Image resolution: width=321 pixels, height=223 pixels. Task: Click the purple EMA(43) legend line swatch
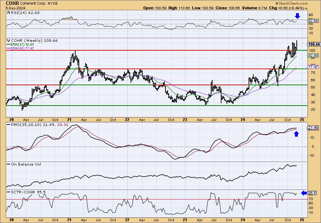[9, 48]
